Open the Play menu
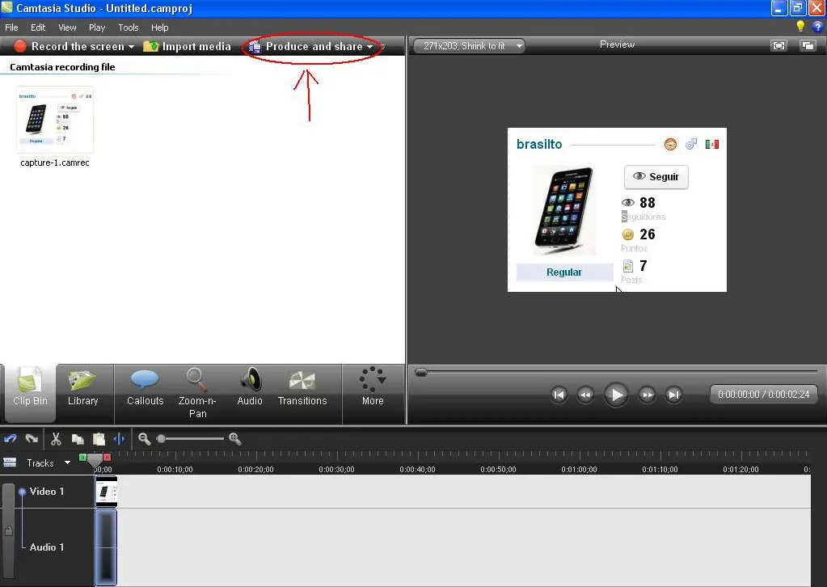827x587 pixels. click(x=97, y=27)
